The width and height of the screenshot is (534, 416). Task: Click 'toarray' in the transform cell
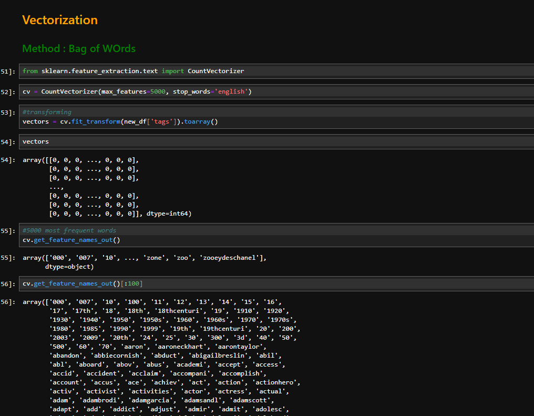click(x=197, y=121)
